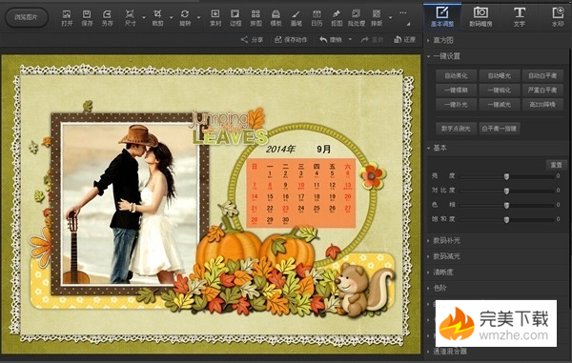Click the 分享 (share) icon

(252, 40)
